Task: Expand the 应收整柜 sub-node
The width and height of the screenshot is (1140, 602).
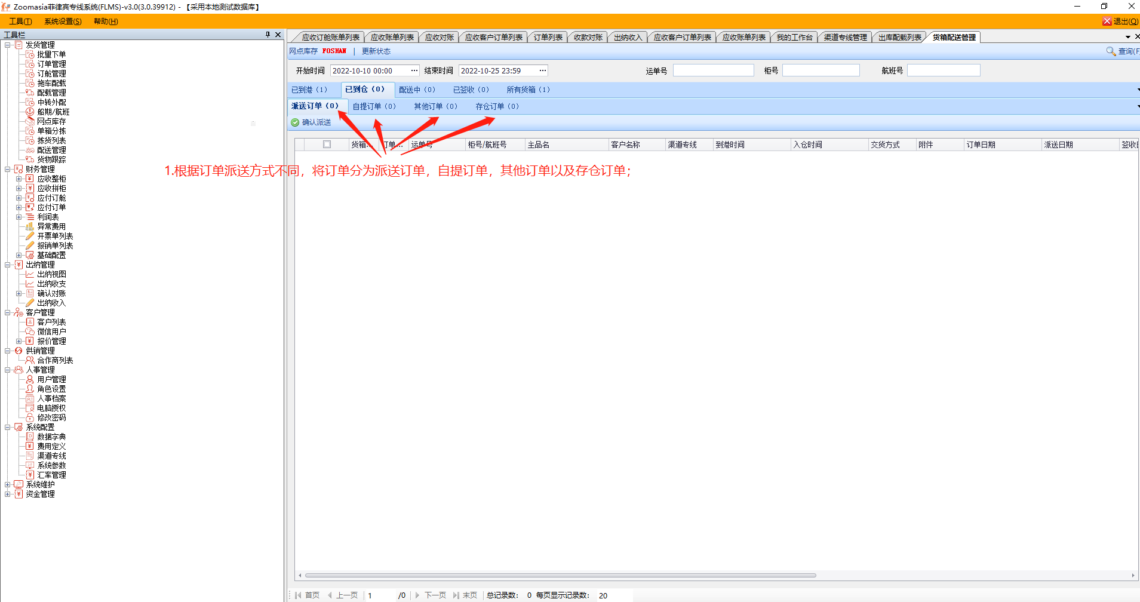Action: [x=19, y=179]
